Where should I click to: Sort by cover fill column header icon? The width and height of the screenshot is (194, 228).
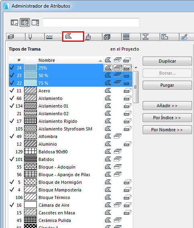tap(117, 60)
